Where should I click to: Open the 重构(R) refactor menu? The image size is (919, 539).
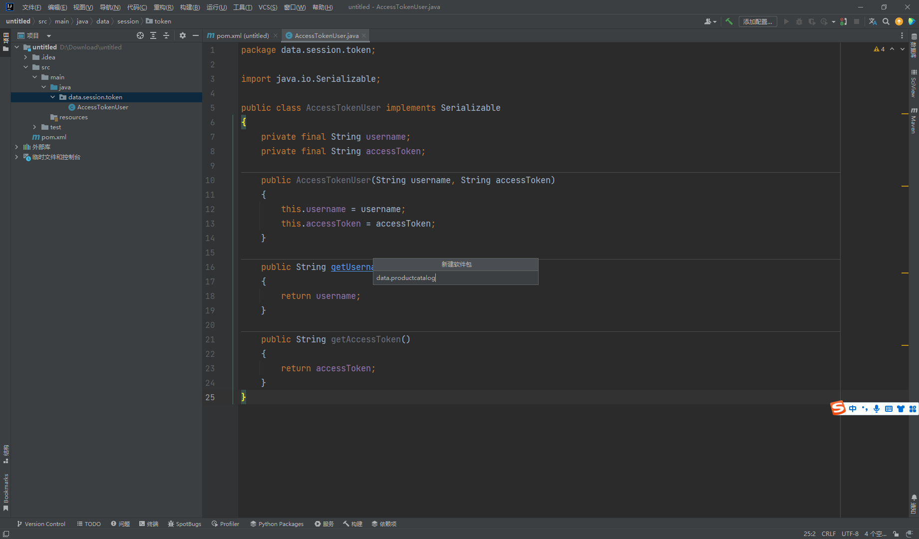pos(163,7)
